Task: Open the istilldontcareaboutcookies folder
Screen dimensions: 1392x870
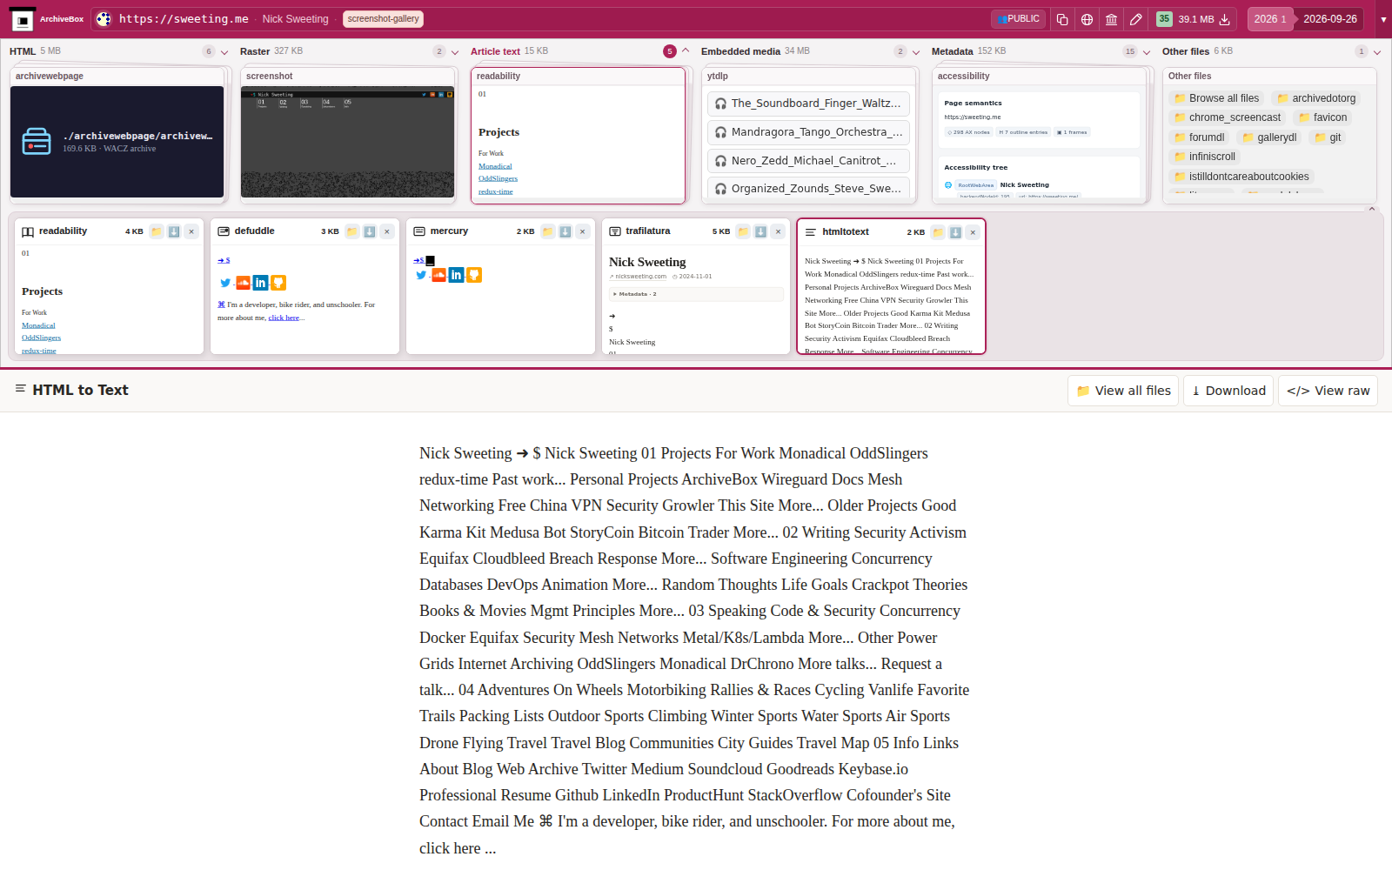Action: pyautogui.click(x=1241, y=177)
